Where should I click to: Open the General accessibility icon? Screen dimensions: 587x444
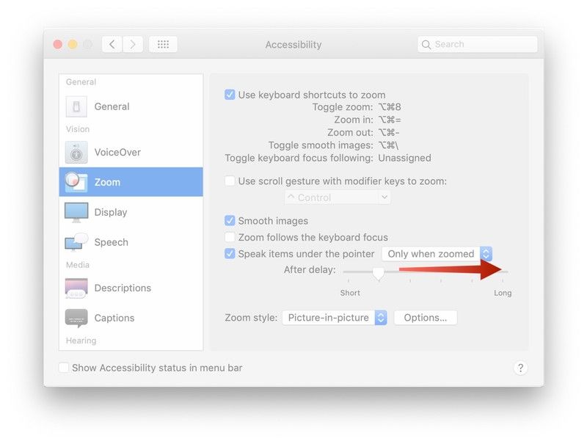(x=76, y=106)
